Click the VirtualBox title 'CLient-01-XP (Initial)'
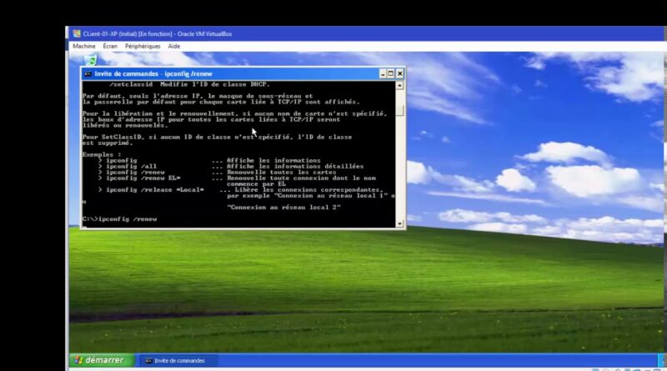 110,33
